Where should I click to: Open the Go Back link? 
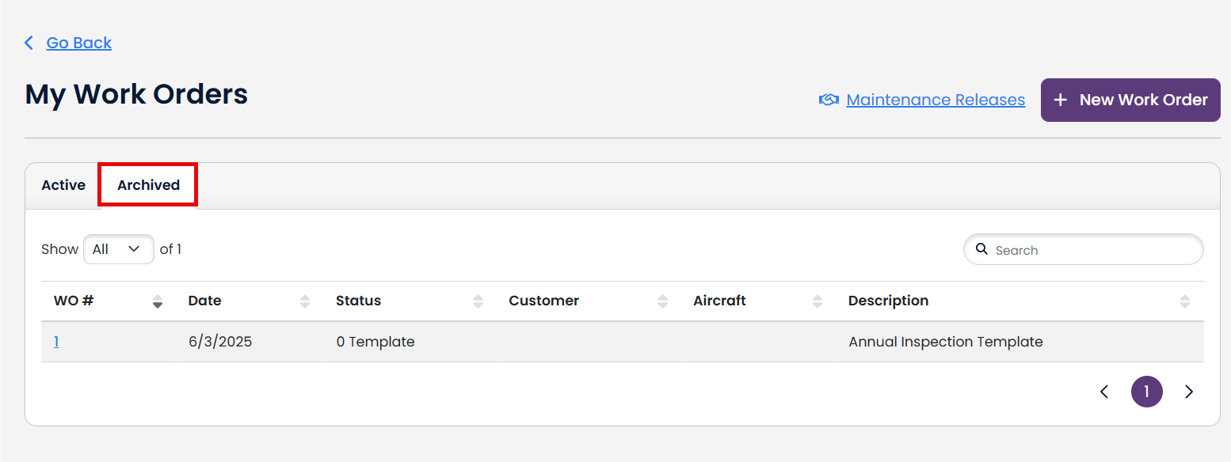point(79,43)
